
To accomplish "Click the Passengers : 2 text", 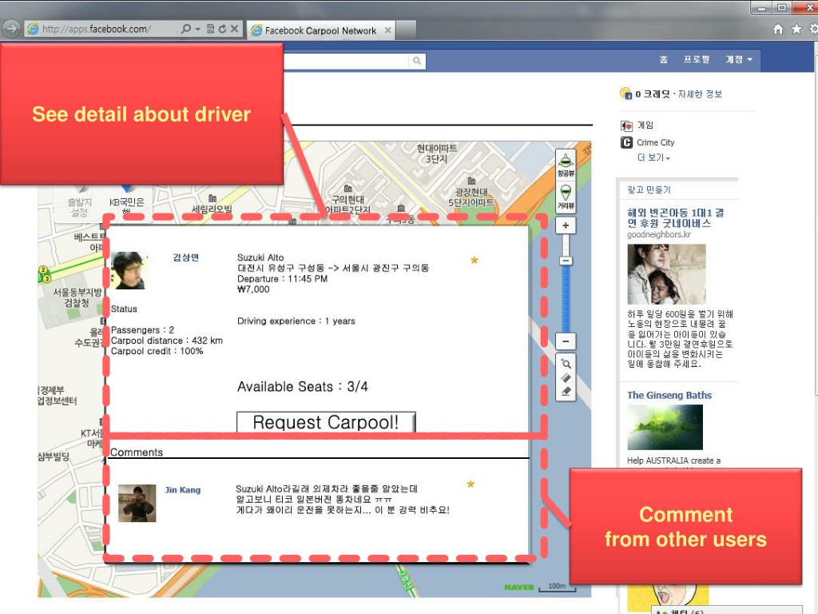I will coord(142,330).
